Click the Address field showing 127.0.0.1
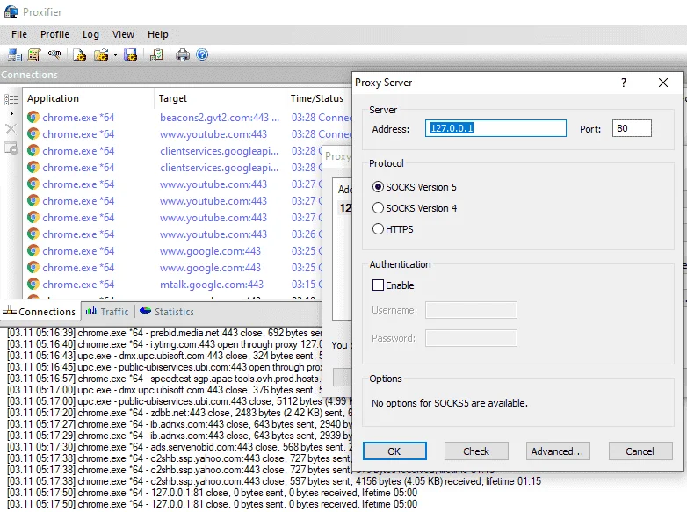687x512 pixels. point(495,128)
